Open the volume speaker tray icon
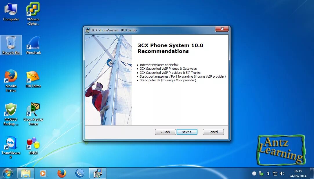Image resolution: width=314 pixels, height=179 pixels. [282, 173]
